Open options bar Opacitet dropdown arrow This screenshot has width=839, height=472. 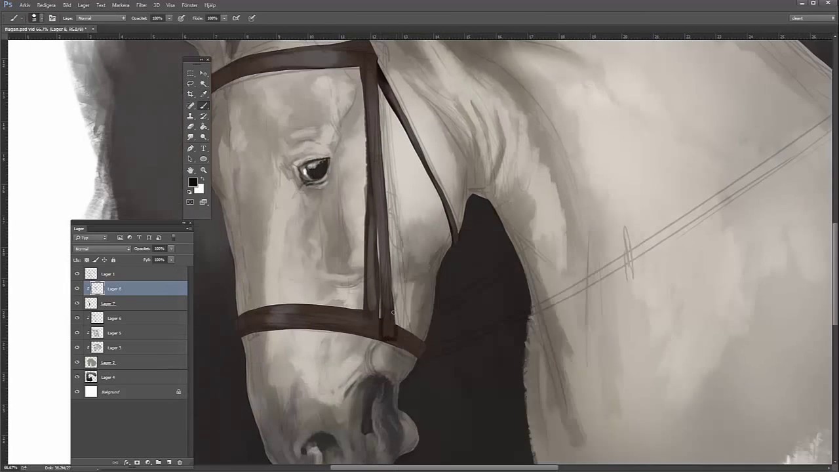pos(169,18)
